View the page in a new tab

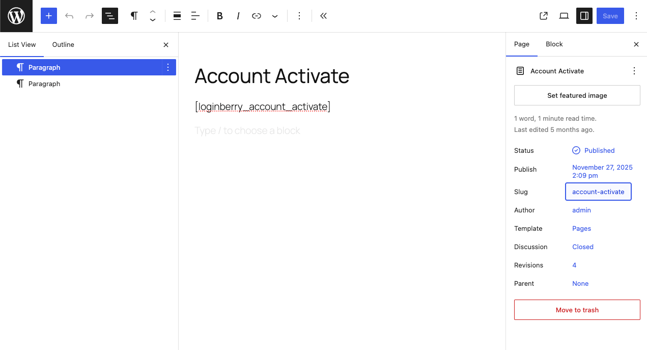[x=544, y=16]
